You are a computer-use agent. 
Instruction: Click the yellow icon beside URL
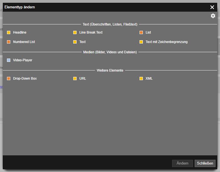(75, 78)
